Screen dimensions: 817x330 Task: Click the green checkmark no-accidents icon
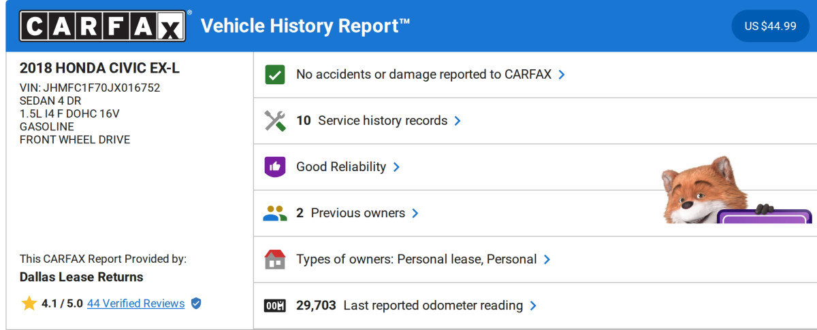click(275, 75)
